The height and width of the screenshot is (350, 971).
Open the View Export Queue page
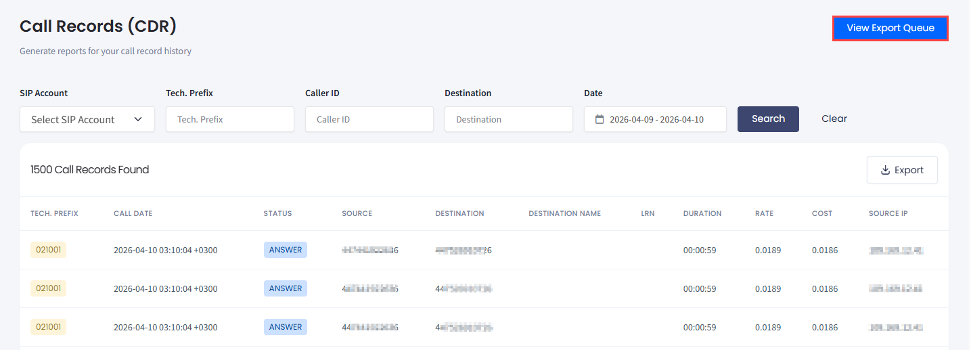[890, 28]
